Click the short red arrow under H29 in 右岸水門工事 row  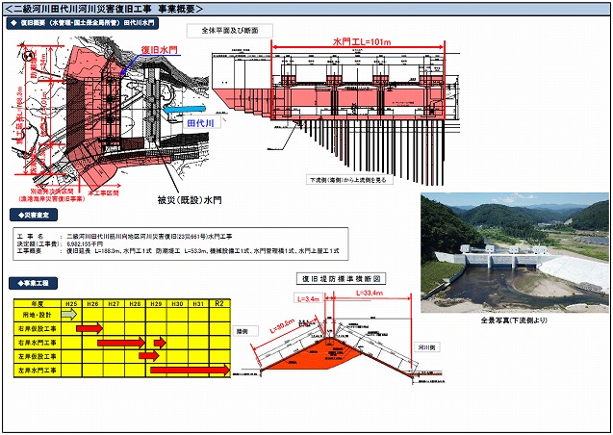tap(160, 343)
